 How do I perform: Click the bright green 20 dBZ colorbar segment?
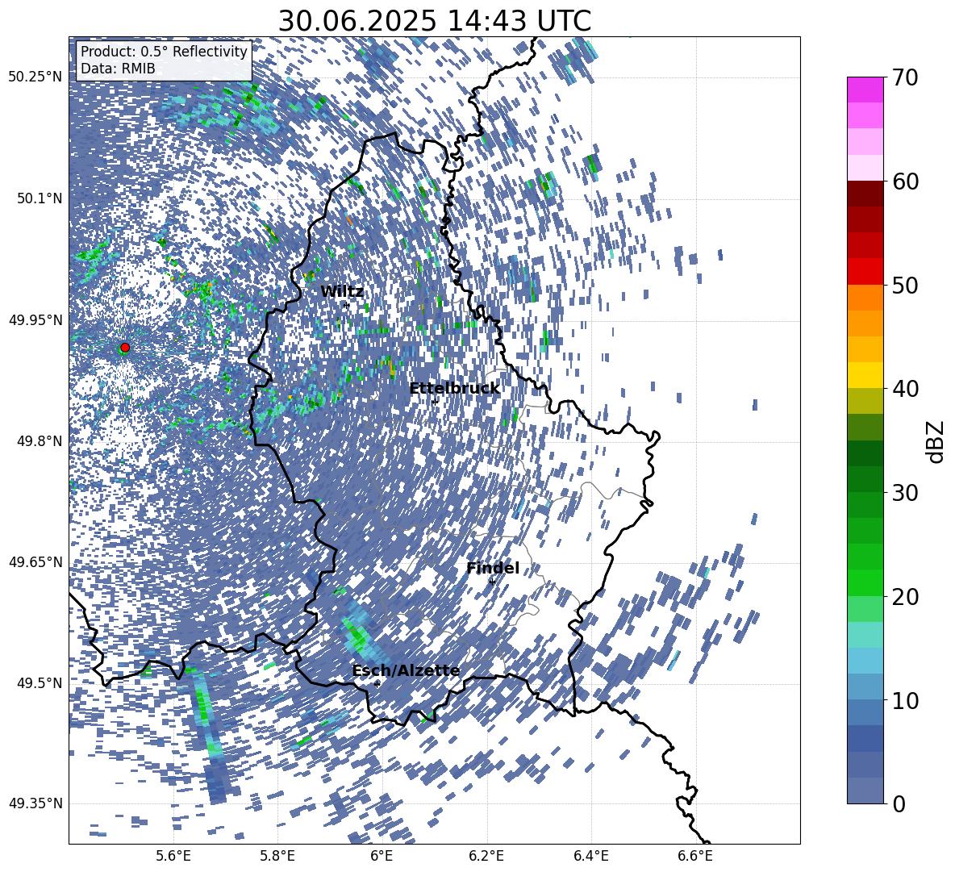865,583
